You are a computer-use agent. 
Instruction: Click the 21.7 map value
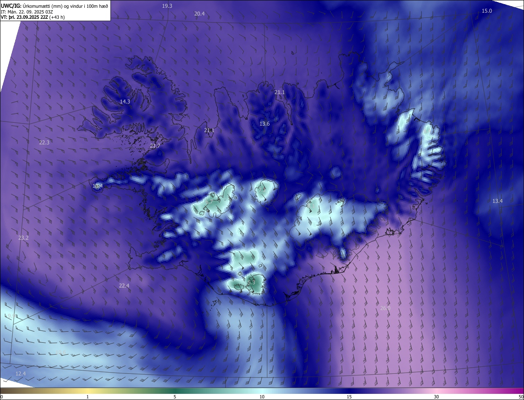[155, 146]
